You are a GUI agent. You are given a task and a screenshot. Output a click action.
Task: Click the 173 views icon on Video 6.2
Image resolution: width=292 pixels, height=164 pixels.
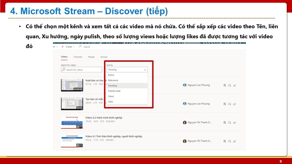point(90,121)
